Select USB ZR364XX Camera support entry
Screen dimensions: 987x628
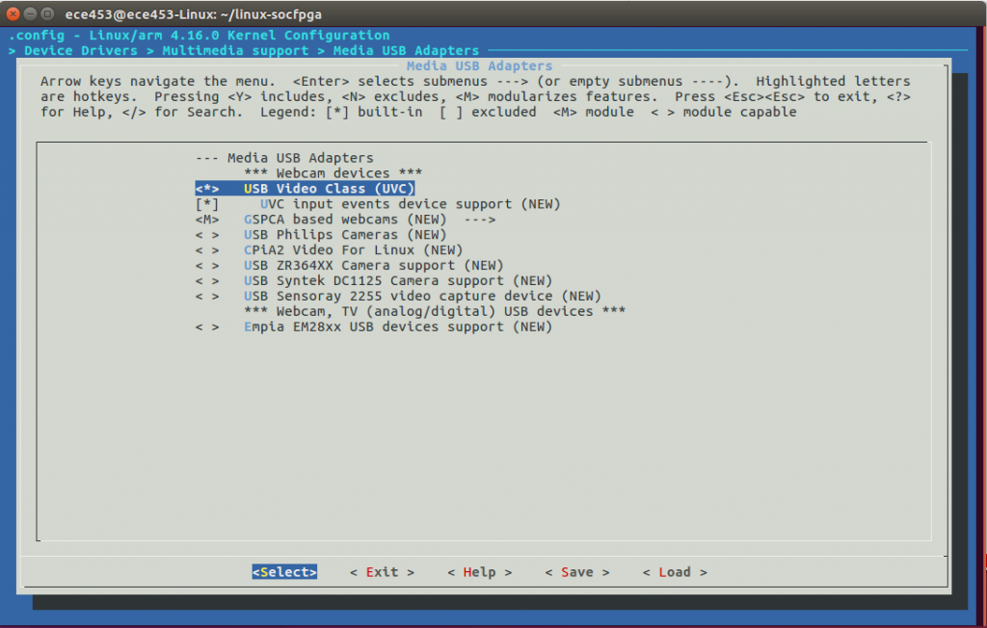[x=373, y=266]
